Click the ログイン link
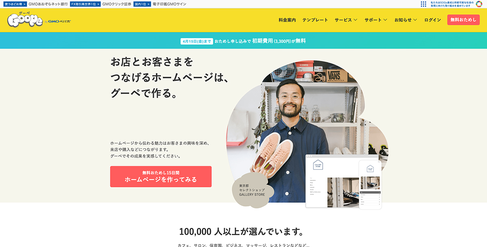 coord(433,20)
